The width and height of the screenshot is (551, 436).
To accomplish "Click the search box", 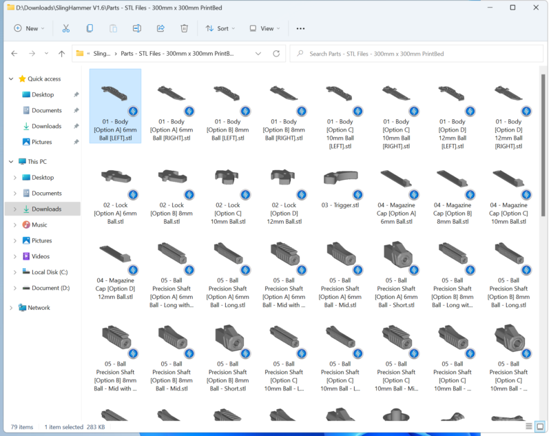I will 417,54.
